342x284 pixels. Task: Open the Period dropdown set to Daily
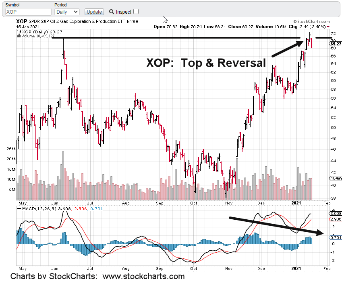tap(66, 12)
